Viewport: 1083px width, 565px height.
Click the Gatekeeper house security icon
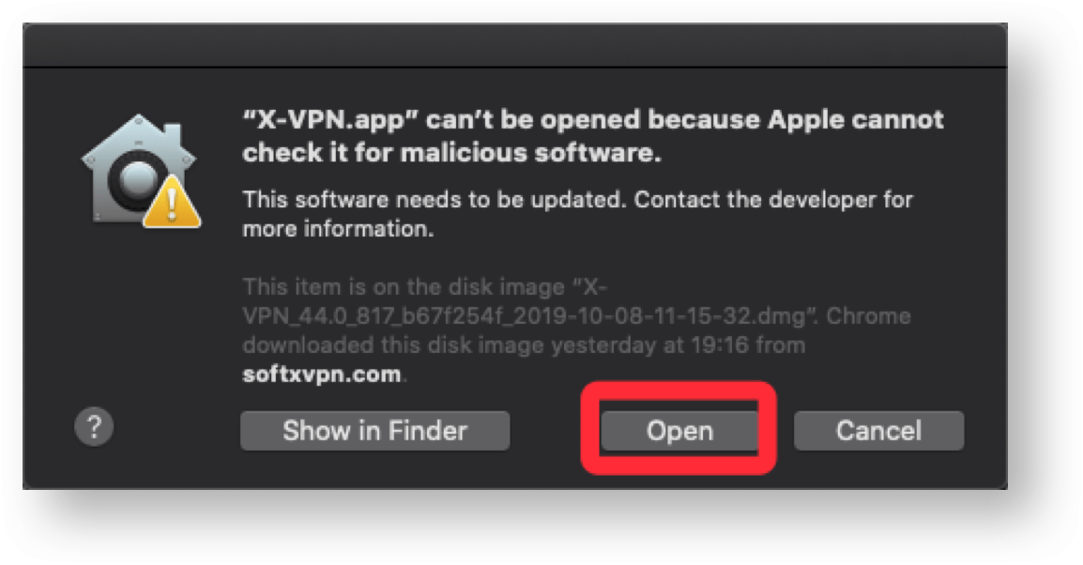[x=141, y=171]
